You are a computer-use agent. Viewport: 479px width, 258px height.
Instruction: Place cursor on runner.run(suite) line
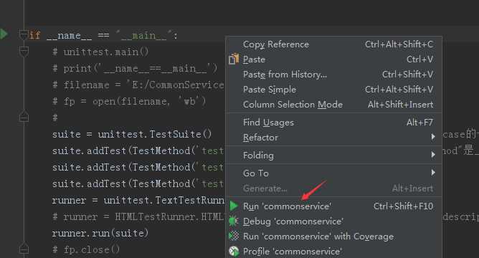click(x=100, y=233)
